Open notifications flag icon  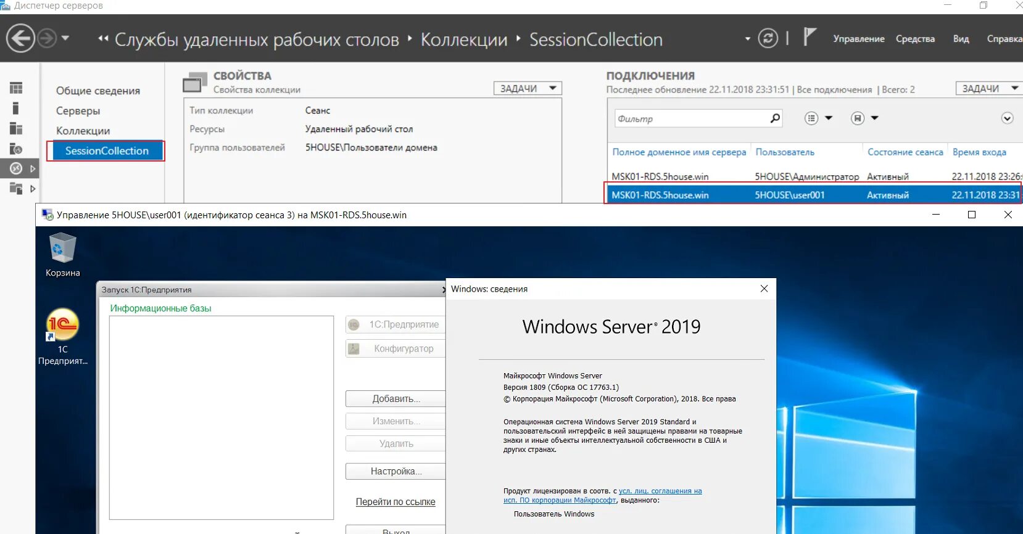pos(810,37)
